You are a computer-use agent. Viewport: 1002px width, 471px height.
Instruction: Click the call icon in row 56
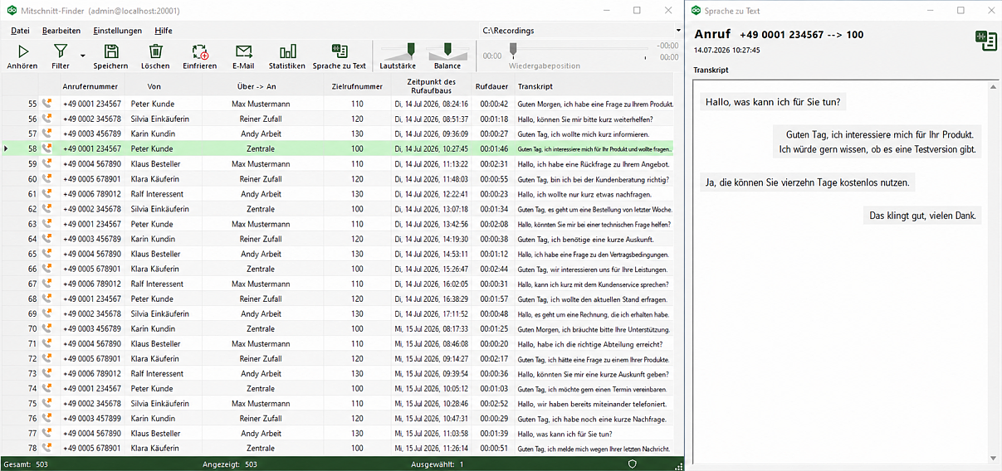click(x=46, y=119)
